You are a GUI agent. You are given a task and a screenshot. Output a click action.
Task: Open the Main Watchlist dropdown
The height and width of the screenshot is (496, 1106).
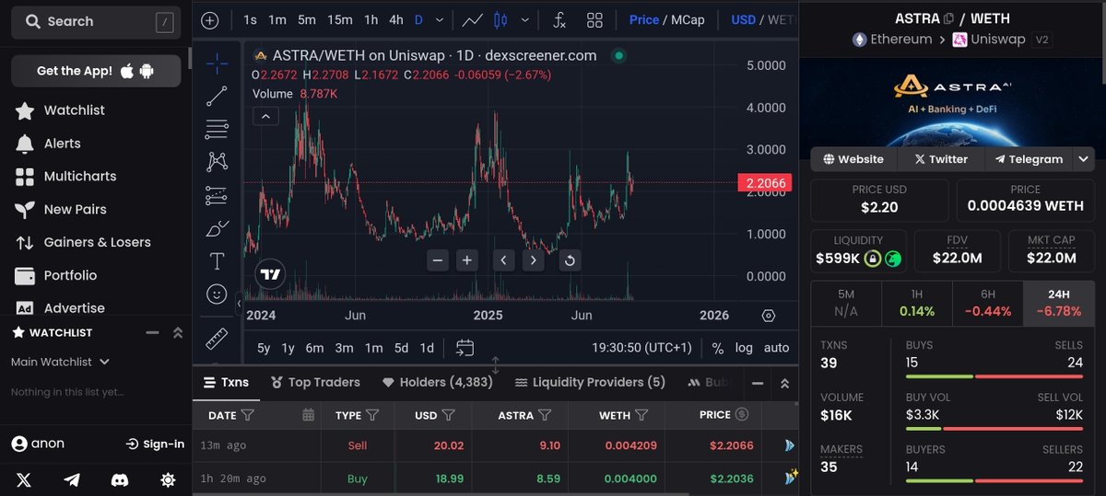(61, 362)
